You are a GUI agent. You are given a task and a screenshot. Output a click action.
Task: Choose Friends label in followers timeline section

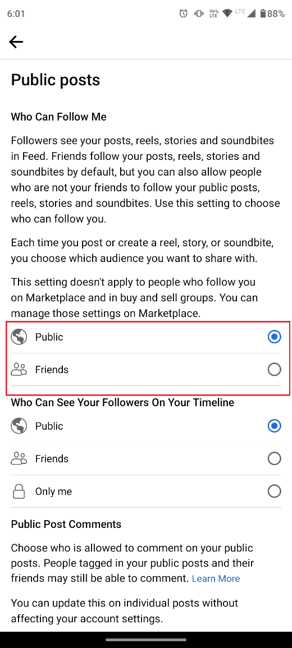(x=52, y=459)
